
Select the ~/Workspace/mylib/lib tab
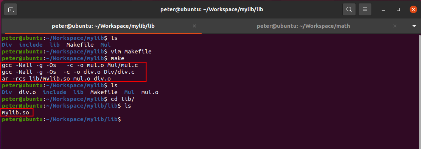tap(103, 26)
